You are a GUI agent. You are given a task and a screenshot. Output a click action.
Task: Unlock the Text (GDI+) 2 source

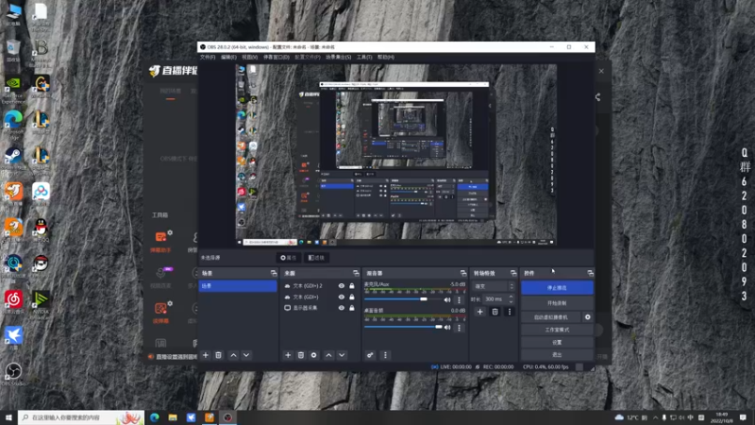352,286
